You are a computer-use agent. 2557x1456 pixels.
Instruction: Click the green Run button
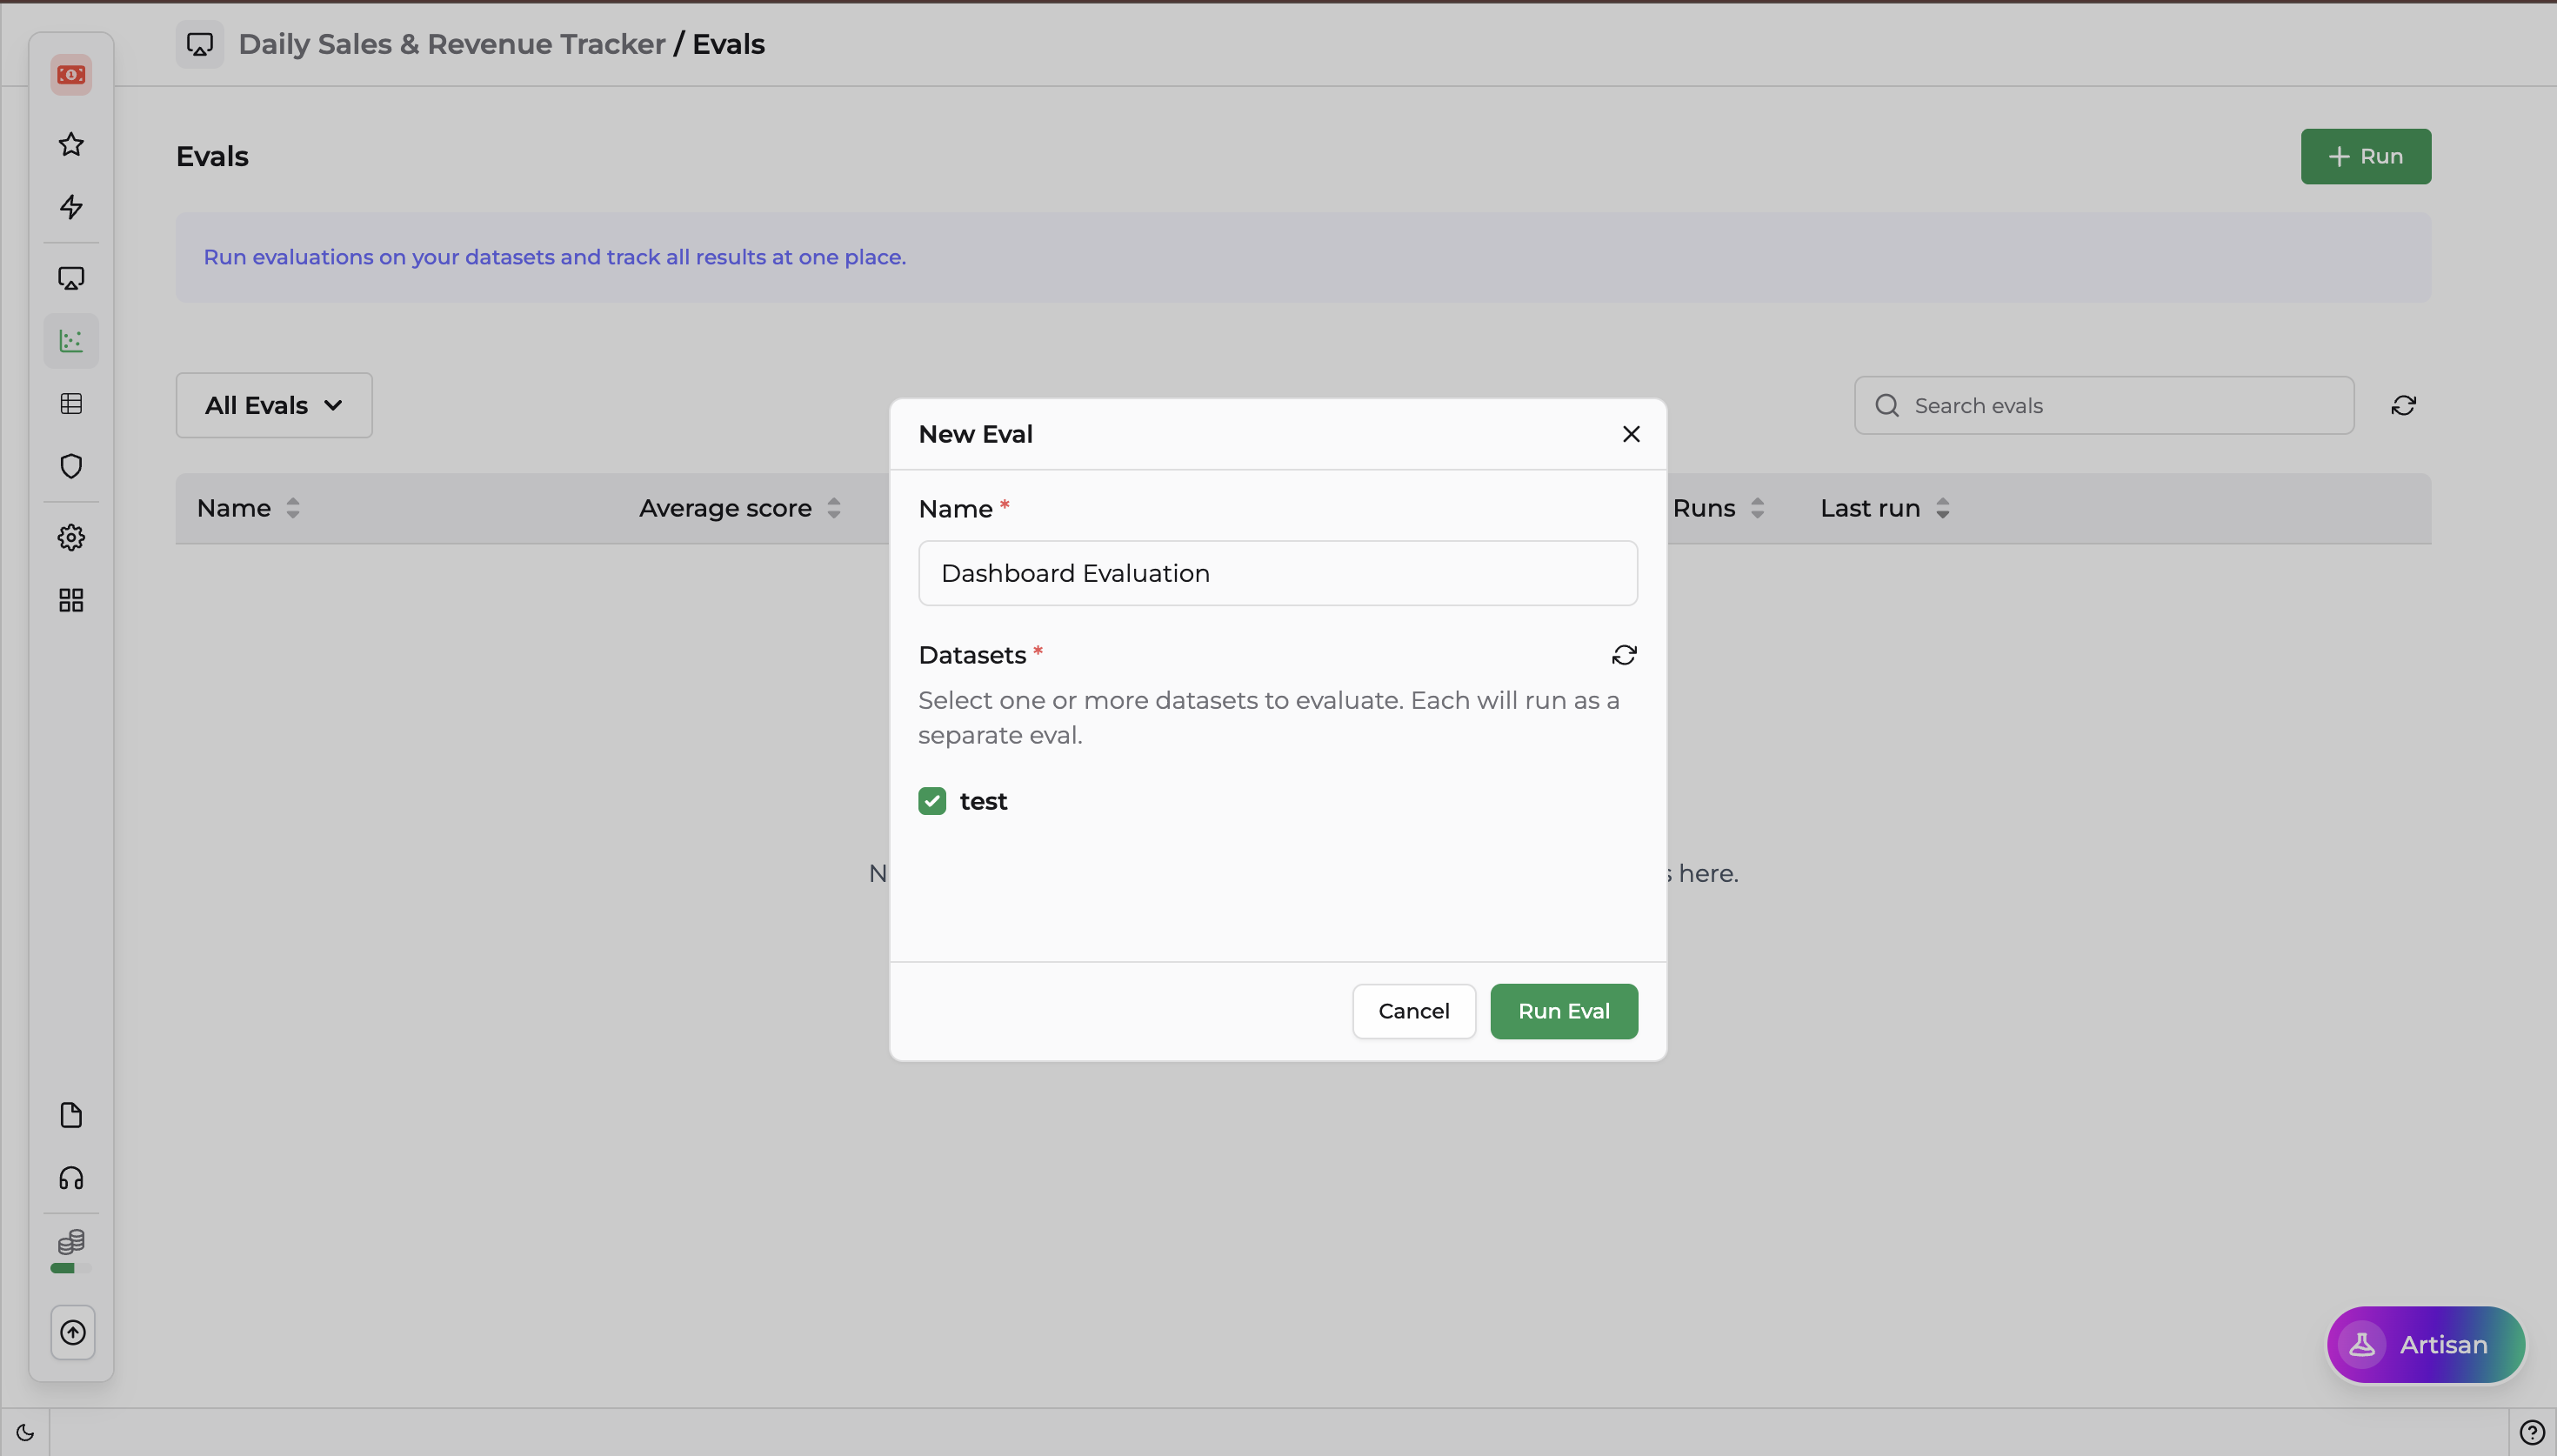coord(2365,156)
